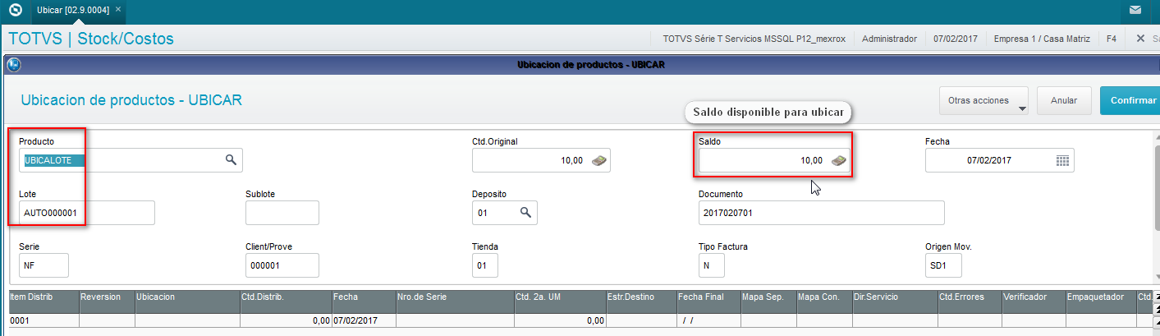Click the round window icon beside the title

[14, 64]
